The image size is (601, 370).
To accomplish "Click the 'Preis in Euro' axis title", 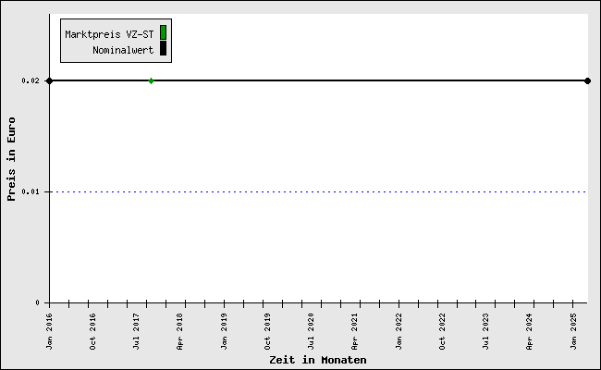I will pyautogui.click(x=11, y=159).
